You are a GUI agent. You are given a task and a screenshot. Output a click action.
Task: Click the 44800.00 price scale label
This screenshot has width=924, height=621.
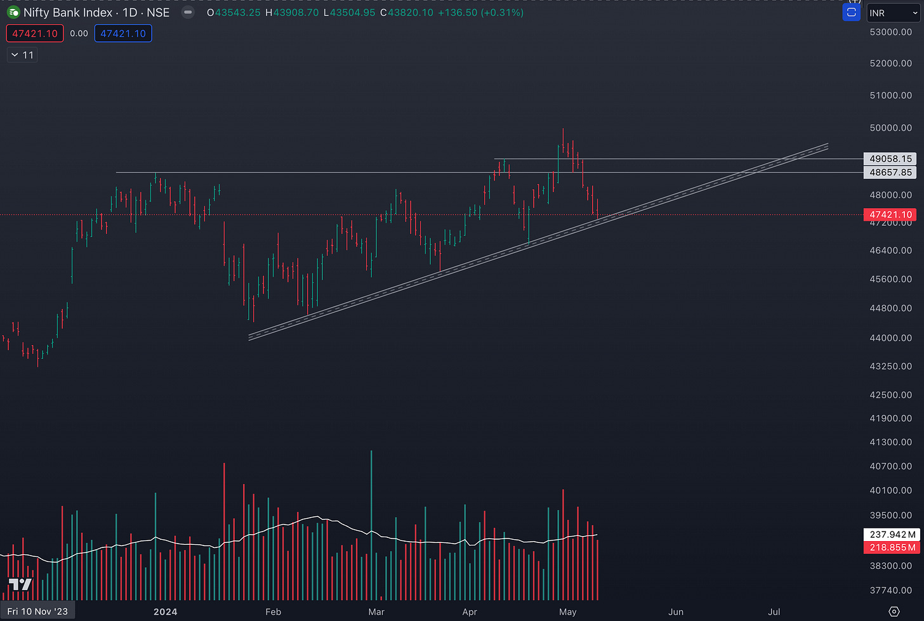(x=890, y=308)
